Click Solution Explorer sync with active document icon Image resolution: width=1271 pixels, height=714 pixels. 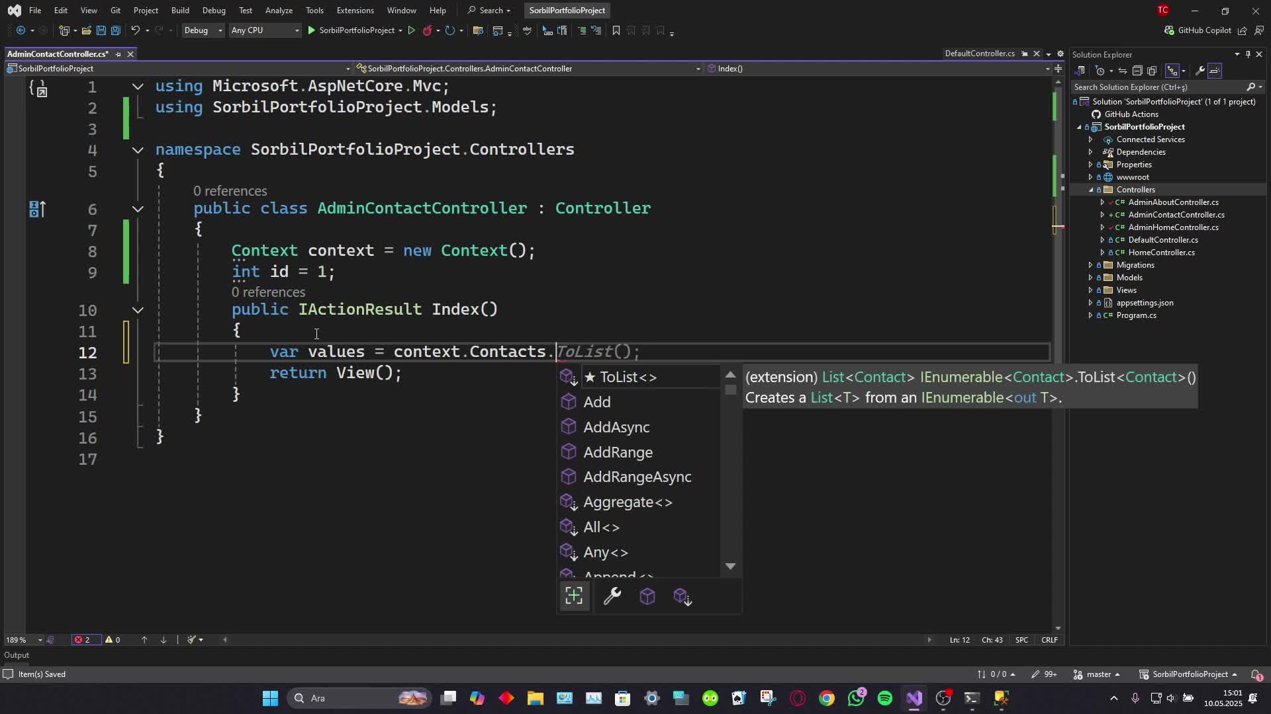tap(1123, 71)
